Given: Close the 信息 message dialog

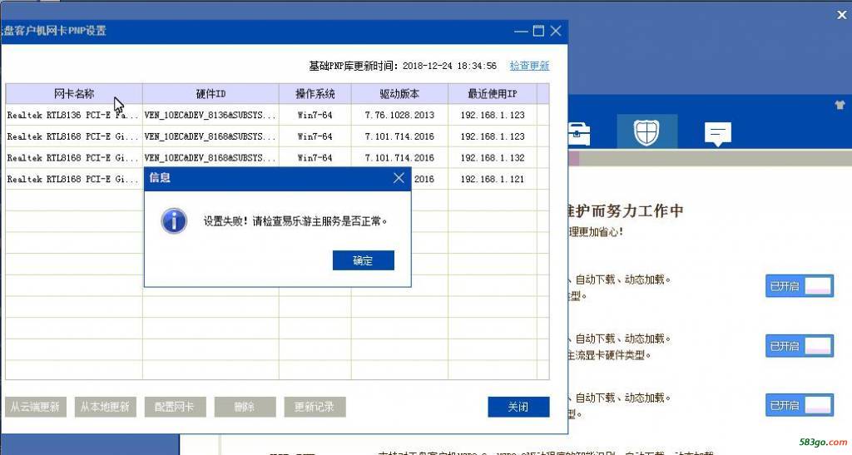Looking at the screenshot, I should tap(399, 178).
